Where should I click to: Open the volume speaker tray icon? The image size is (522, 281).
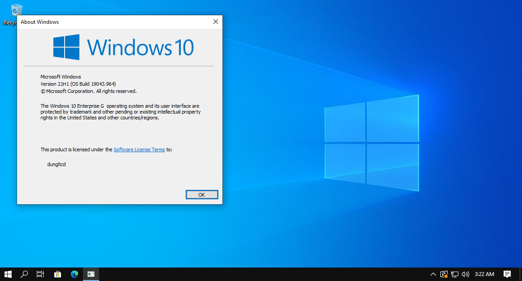[x=465, y=274]
